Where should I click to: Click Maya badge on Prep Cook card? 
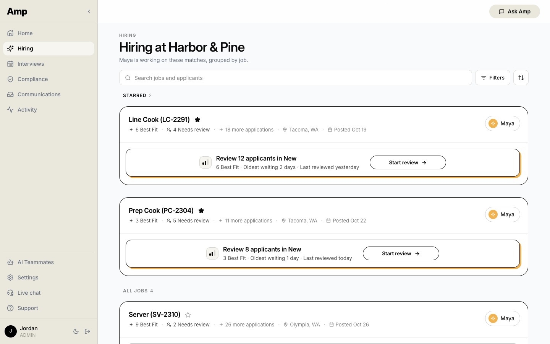click(503, 214)
